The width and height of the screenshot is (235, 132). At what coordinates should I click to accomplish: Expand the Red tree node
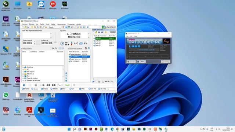click(23, 76)
